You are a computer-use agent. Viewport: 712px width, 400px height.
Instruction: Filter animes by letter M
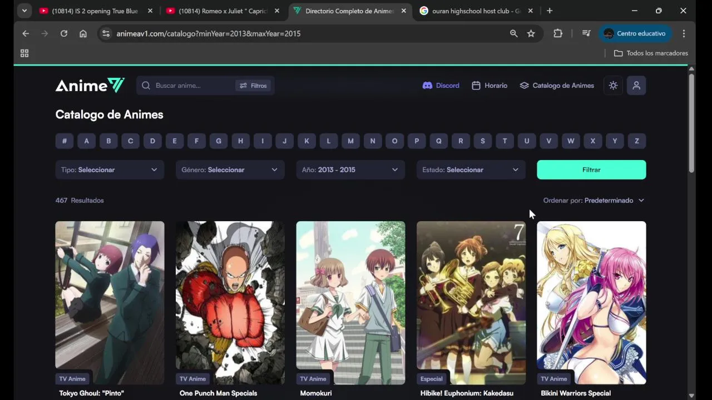coord(350,141)
